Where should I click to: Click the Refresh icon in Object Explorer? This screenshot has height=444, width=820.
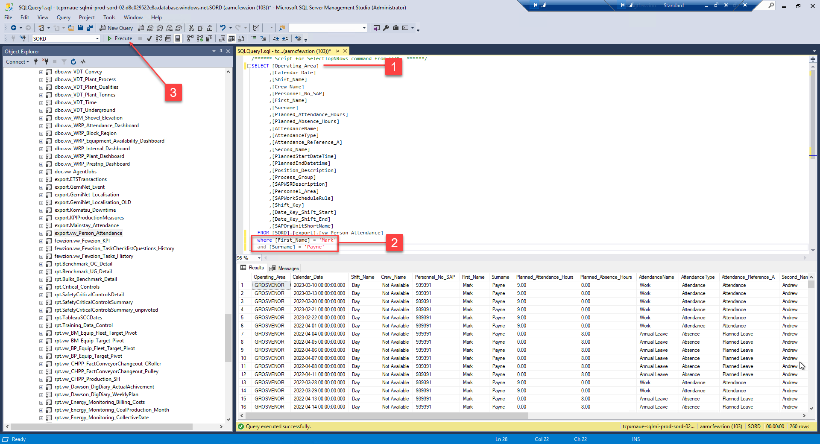73,62
